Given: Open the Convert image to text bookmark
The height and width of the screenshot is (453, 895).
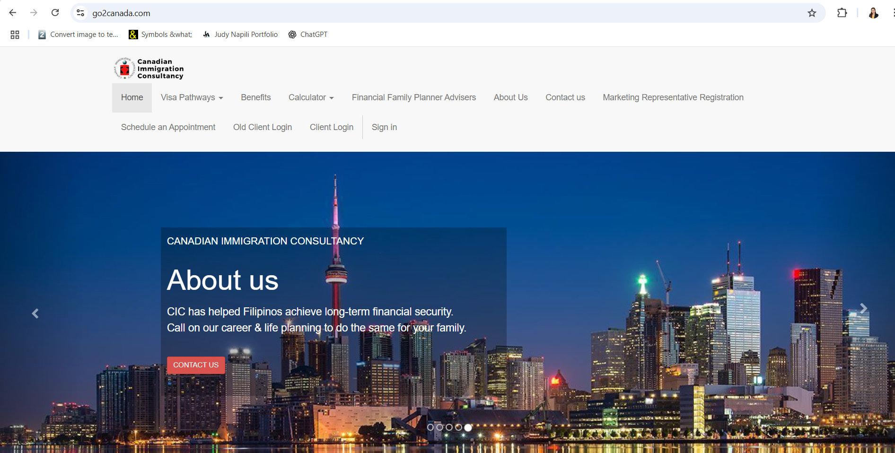Looking at the screenshot, I should (78, 35).
